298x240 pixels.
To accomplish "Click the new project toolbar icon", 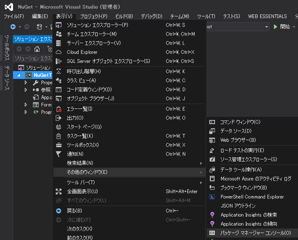I will [x=39, y=27].
